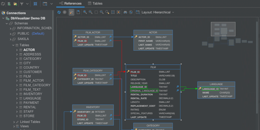Open the filter dropdown arrow
The height and width of the screenshot is (130, 260).
[27, 4]
